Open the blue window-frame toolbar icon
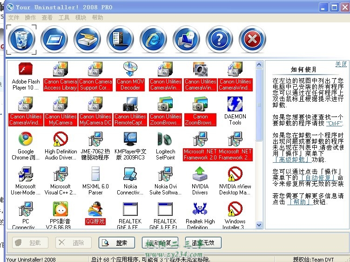 coord(54,39)
